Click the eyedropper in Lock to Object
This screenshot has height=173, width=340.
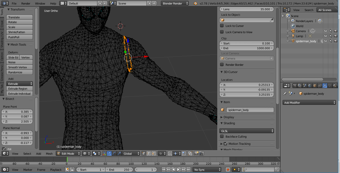tap(271, 20)
